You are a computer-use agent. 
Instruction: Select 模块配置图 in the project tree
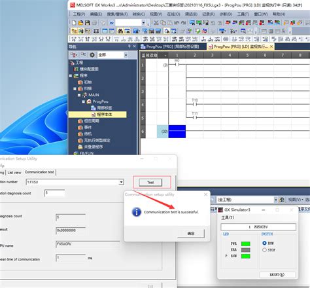pyautogui.click(x=86, y=69)
